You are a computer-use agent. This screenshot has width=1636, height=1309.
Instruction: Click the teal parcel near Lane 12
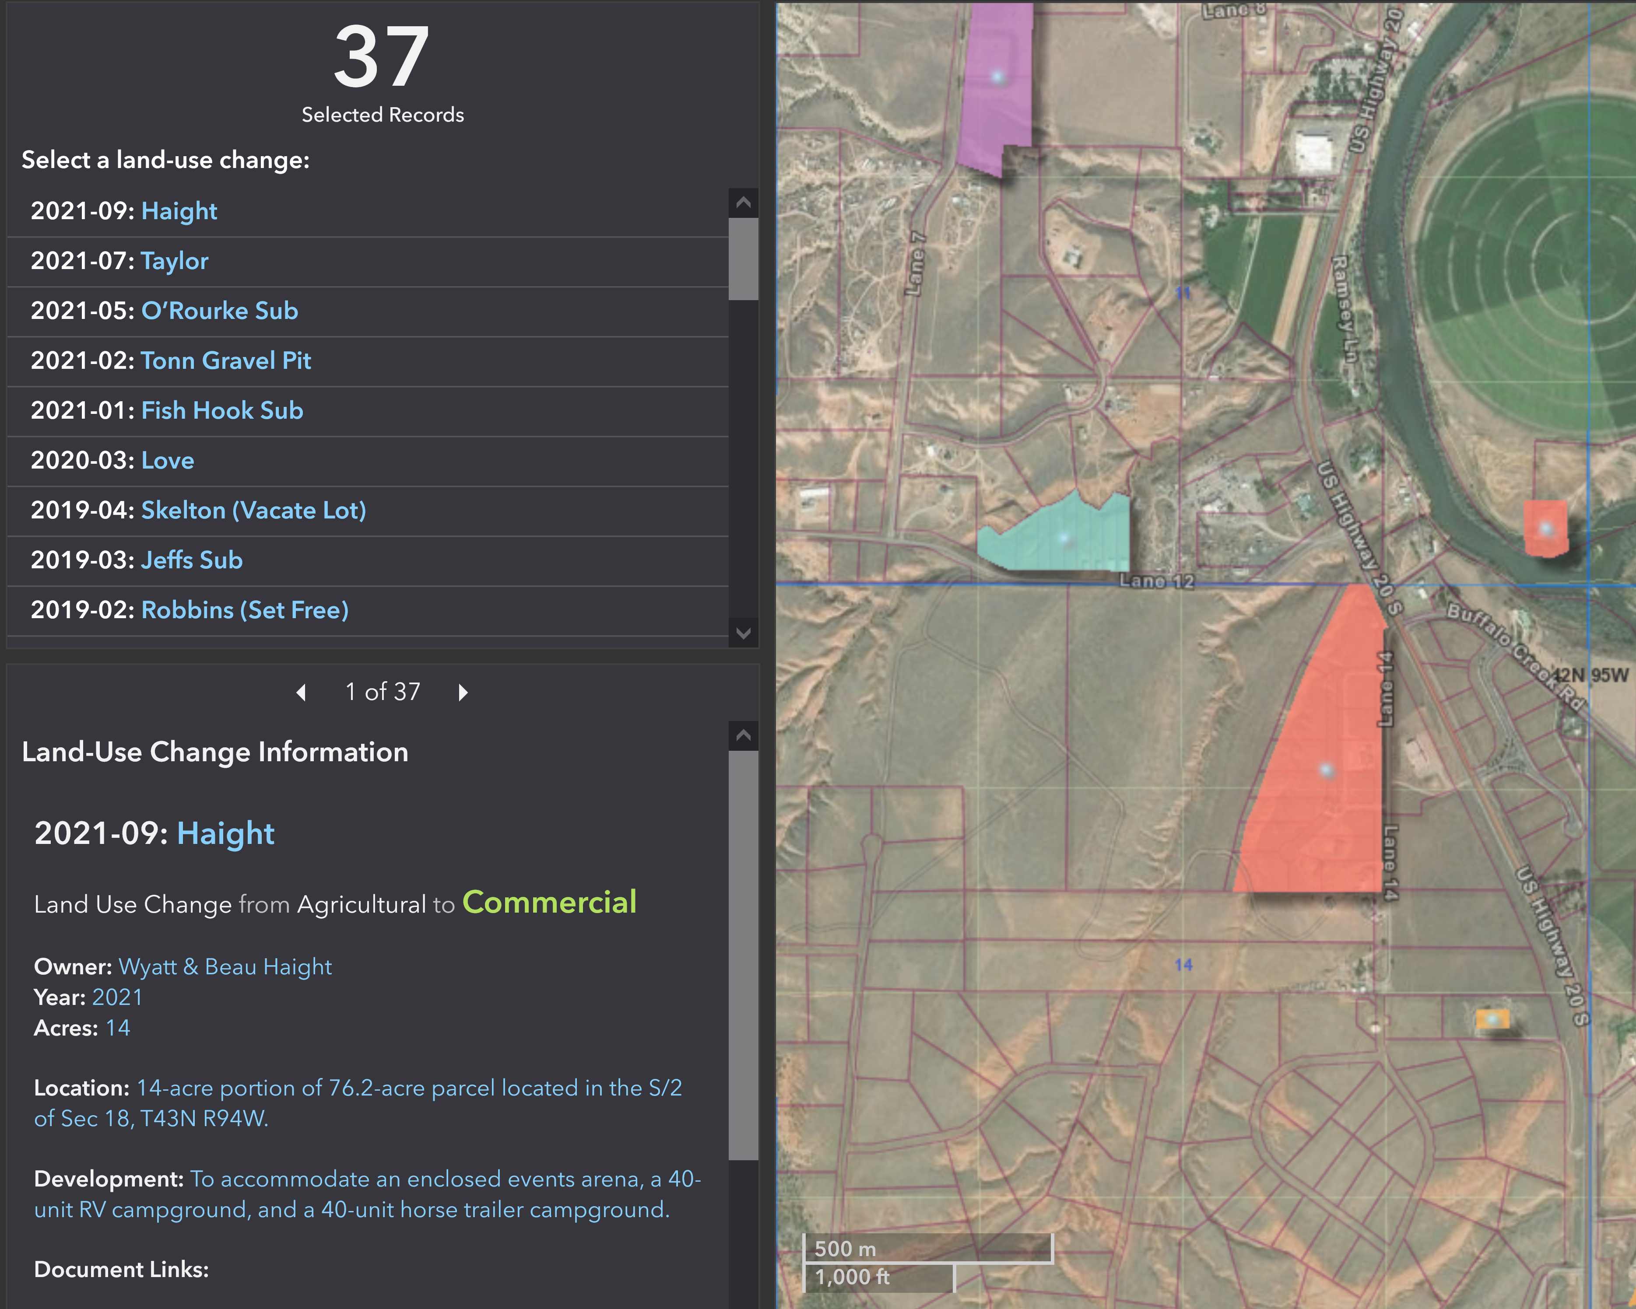click(x=1062, y=537)
